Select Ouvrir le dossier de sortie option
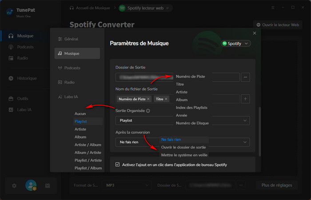311x200 pixels. pos(184,147)
